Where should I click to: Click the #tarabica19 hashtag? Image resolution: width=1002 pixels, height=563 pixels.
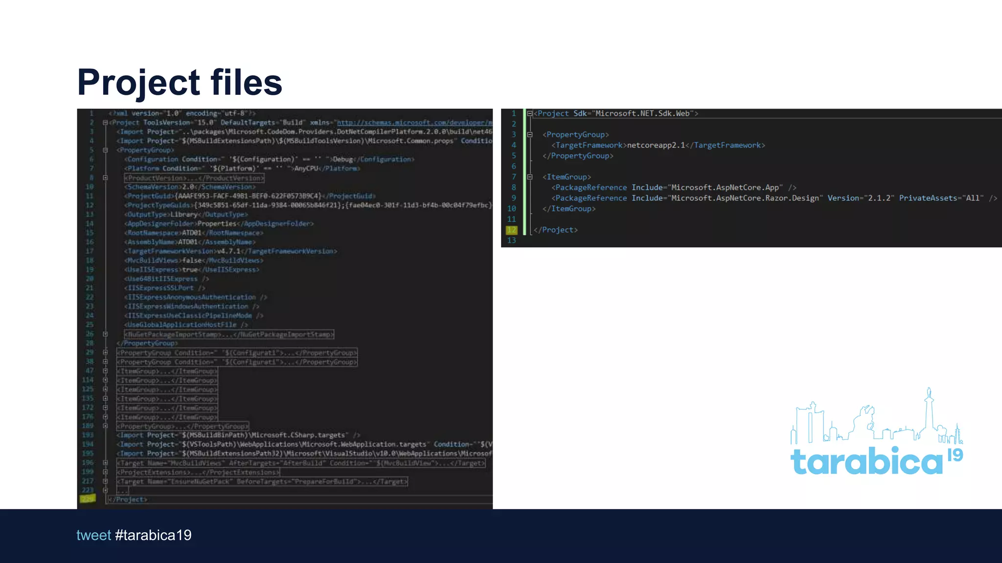(x=153, y=535)
